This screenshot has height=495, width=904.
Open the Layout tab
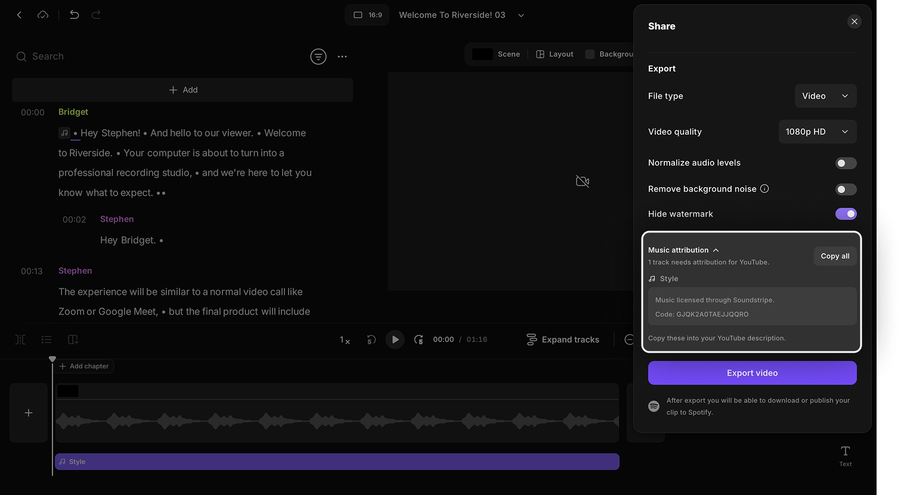tap(555, 54)
